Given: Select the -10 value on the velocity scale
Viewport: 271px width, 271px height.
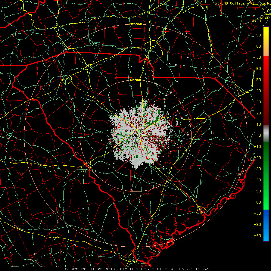Looking at the screenshot, I should point(257,147).
